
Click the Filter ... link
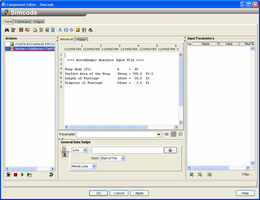coord(247,175)
